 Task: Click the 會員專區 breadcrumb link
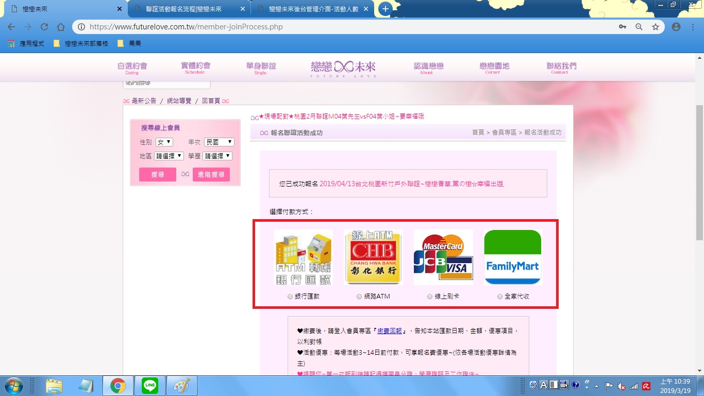pyautogui.click(x=504, y=133)
